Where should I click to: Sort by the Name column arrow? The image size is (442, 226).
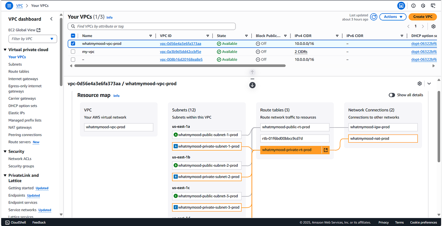tap(151, 36)
